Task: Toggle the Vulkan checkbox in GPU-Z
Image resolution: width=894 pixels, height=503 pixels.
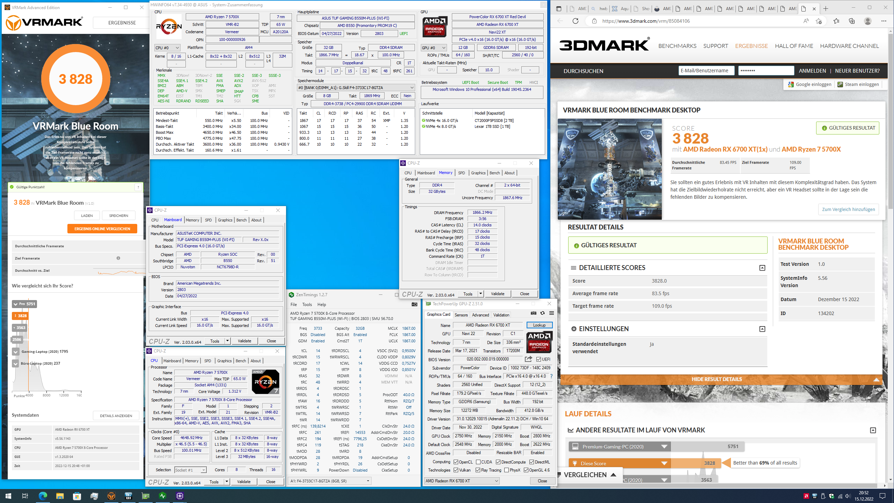Action: coord(456,470)
